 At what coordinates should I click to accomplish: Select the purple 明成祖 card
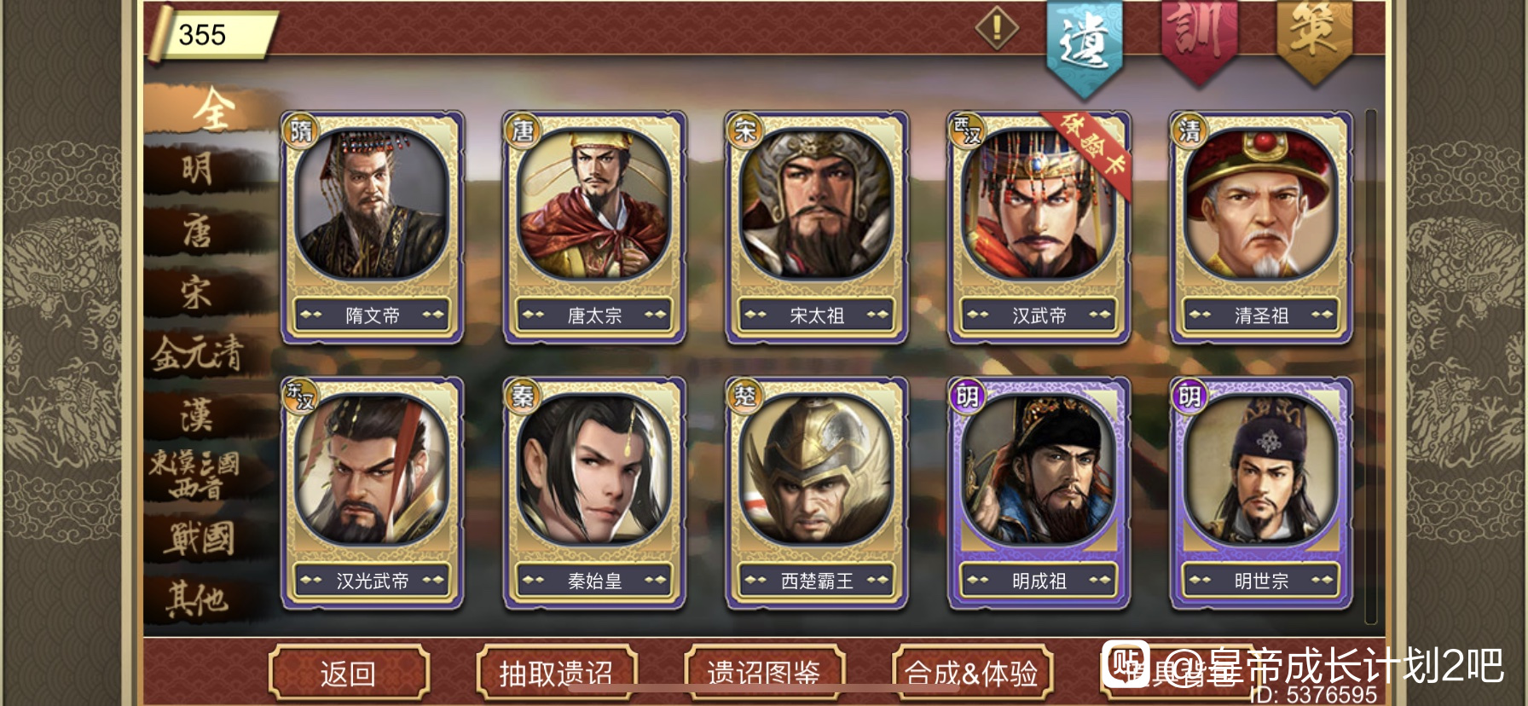(1039, 493)
